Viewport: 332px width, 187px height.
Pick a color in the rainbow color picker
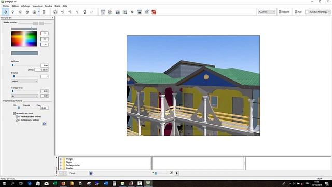point(24,39)
